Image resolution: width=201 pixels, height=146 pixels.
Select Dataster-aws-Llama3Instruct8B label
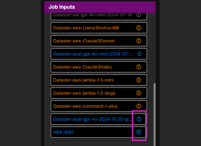point(86,28)
